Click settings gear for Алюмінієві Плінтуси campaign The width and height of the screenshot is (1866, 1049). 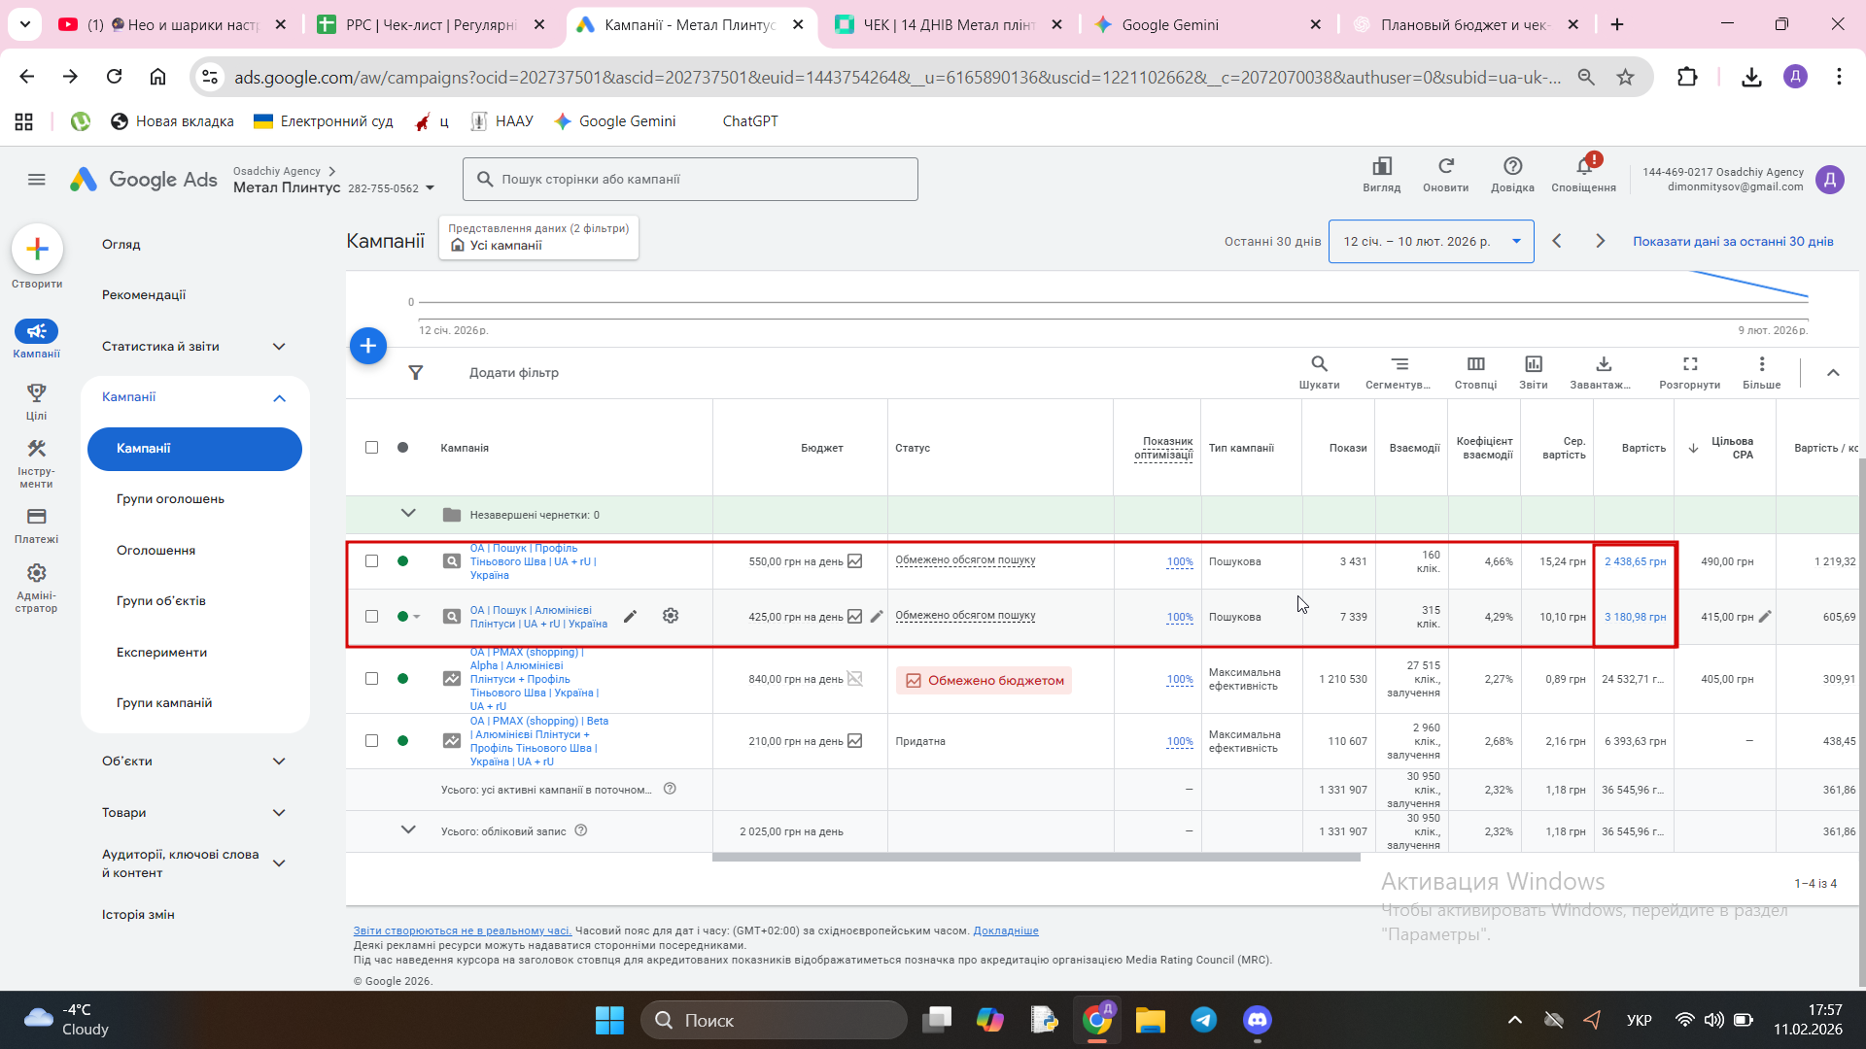pos(671,616)
